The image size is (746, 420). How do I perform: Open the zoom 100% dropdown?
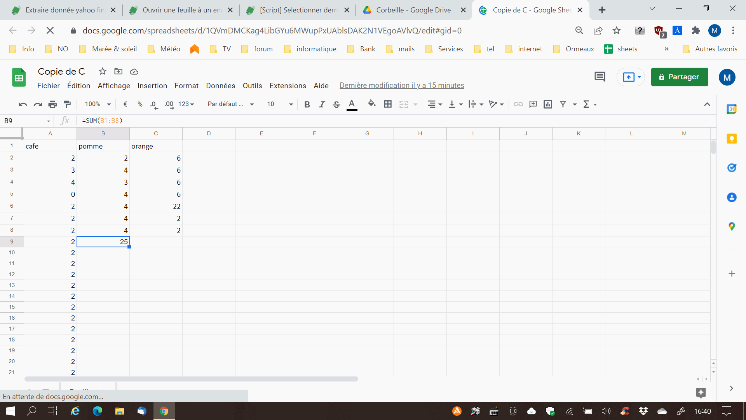tap(98, 104)
